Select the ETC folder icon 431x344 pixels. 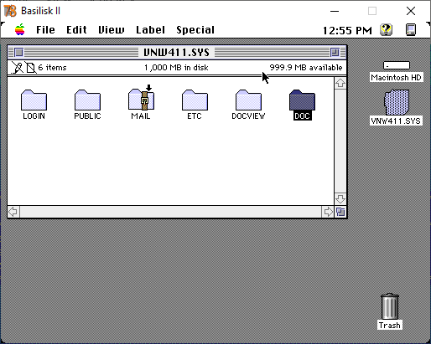(195, 100)
